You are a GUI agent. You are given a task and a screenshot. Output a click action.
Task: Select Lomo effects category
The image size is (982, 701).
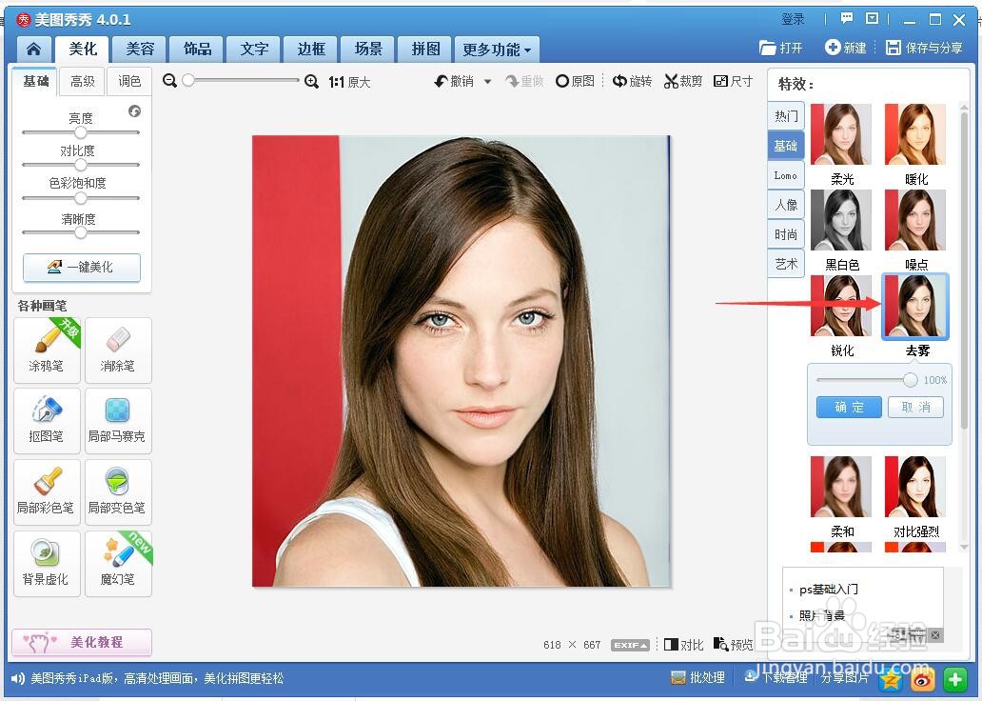[x=786, y=175]
